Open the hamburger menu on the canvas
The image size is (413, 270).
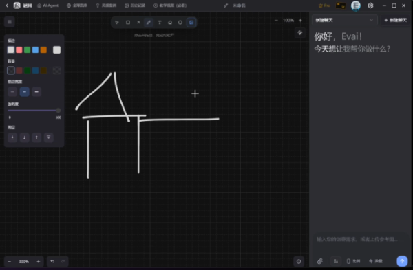[x=10, y=22]
